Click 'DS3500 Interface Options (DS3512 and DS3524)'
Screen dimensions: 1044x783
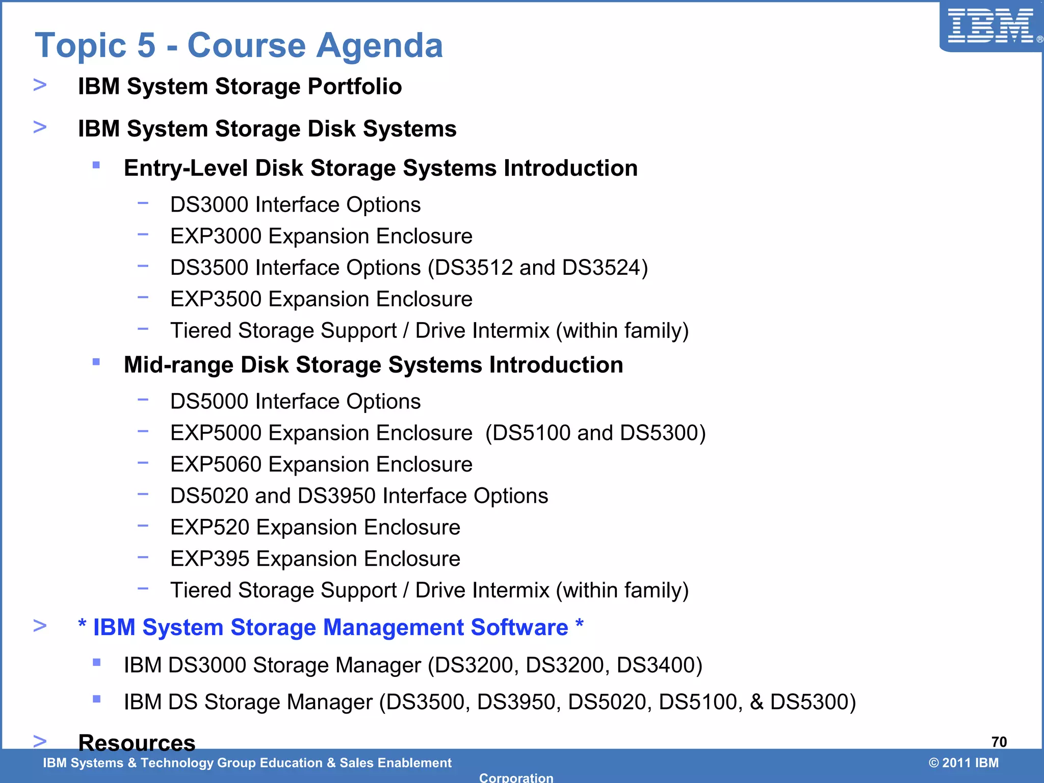(x=409, y=268)
